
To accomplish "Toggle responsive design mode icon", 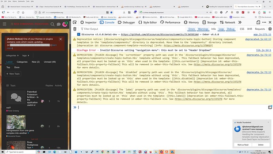I will point(258,22).
